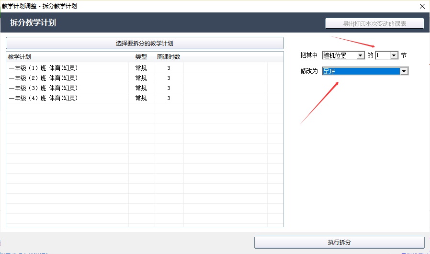Screen dimensions: 430x254
Task: Select 一年级（4）班 体育(幻灵) plan name
Action: tap(43, 98)
